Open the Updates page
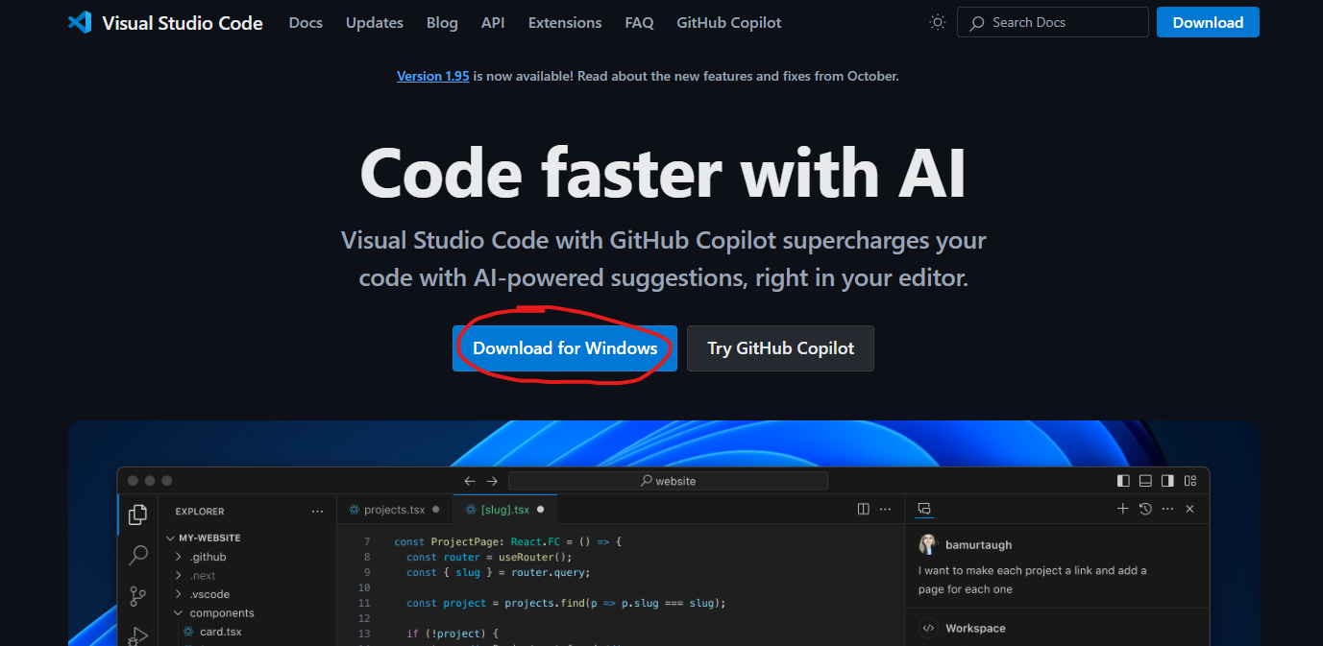 pos(375,22)
